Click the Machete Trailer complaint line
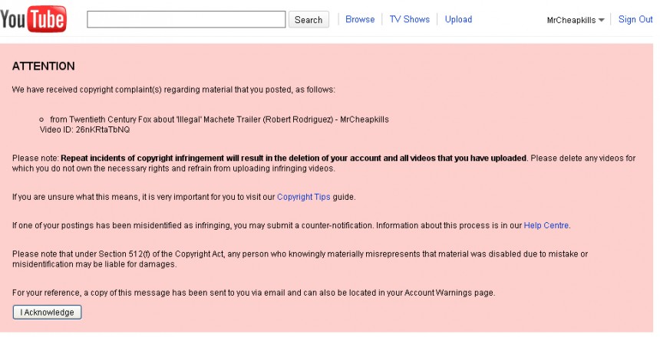Screen dimensions: 660x337 click(x=224, y=119)
